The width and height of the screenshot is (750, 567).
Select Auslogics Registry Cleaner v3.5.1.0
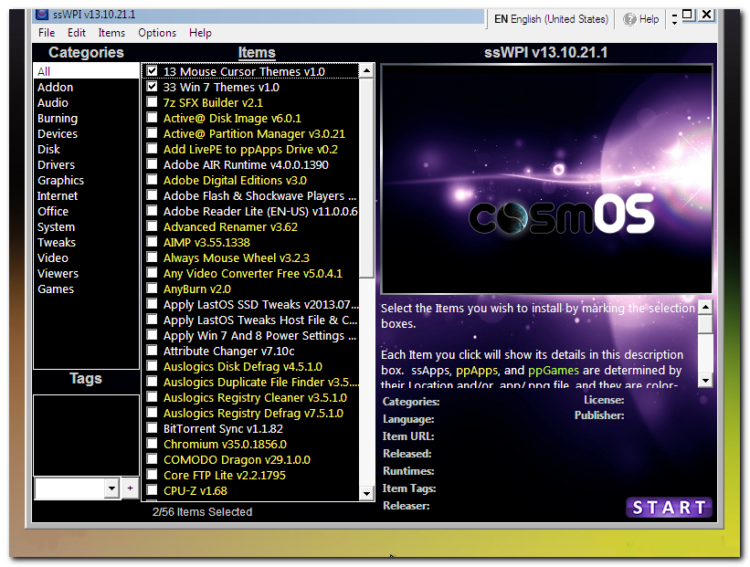tap(255, 397)
